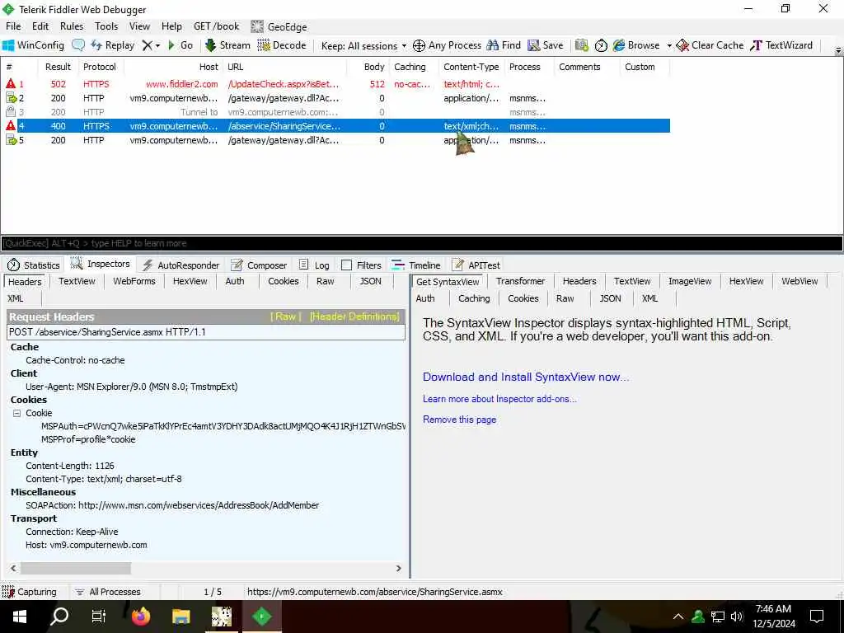Select session 2 gateway.dll row
The height and width of the screenshot is (633, 844).
[x=335, y=98]
